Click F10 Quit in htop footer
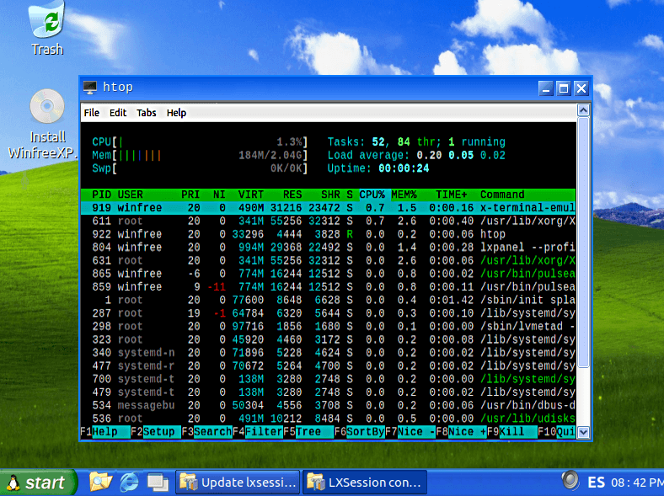The image size is (664, 496). coord(556,432)
